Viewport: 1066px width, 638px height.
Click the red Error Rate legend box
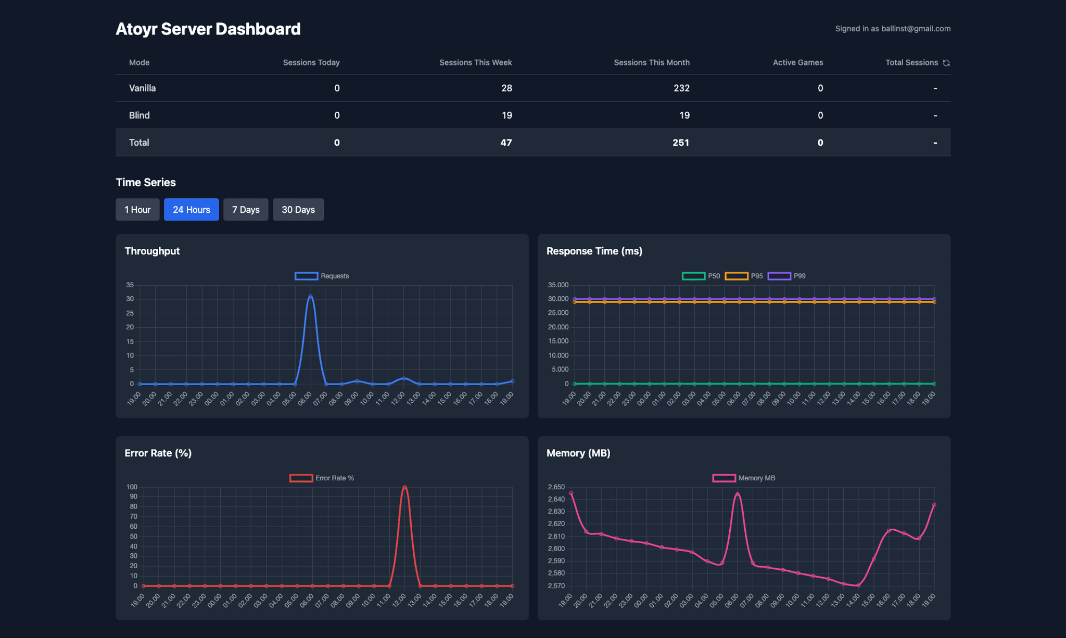(x=301, y=478)
